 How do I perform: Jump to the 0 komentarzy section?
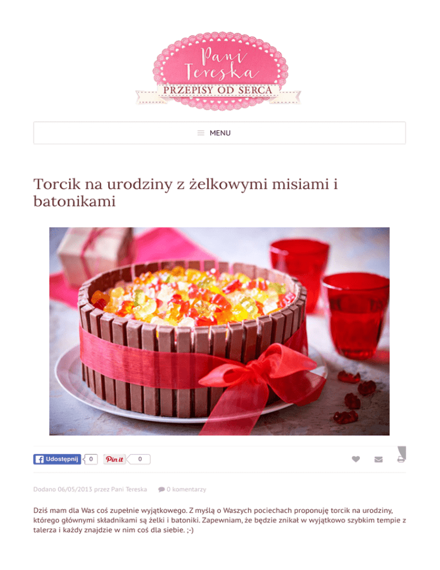pos(186,489)
